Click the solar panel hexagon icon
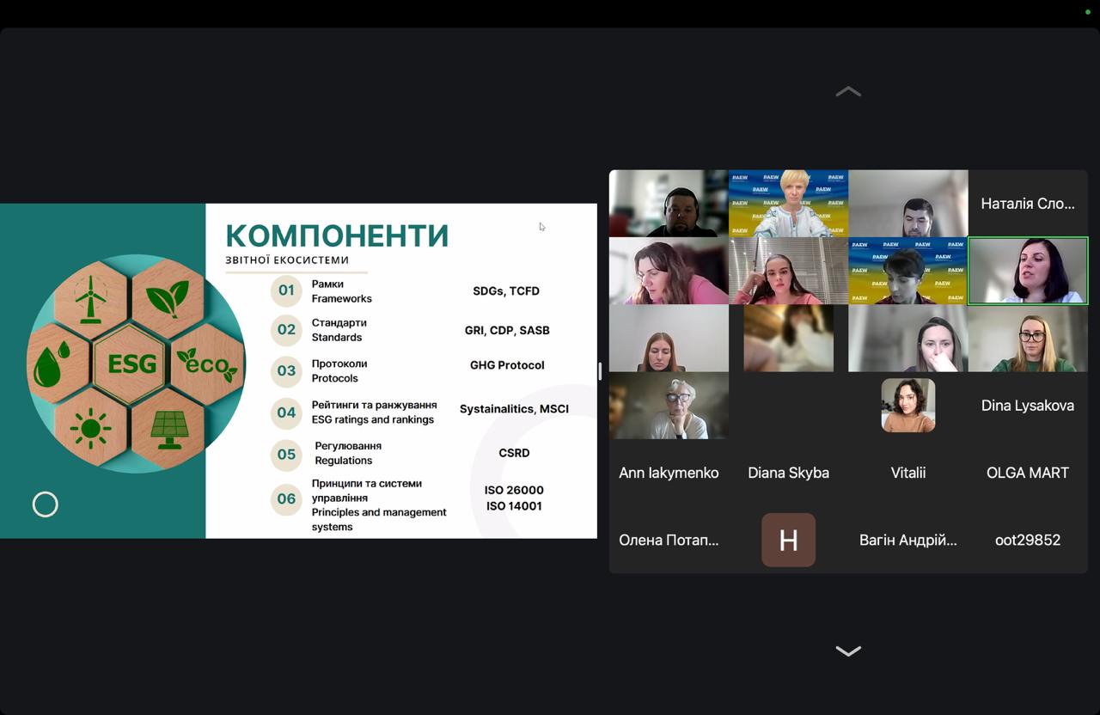Screen dimensions: 1100x715 pyautogui.click(x=168, y=428)
